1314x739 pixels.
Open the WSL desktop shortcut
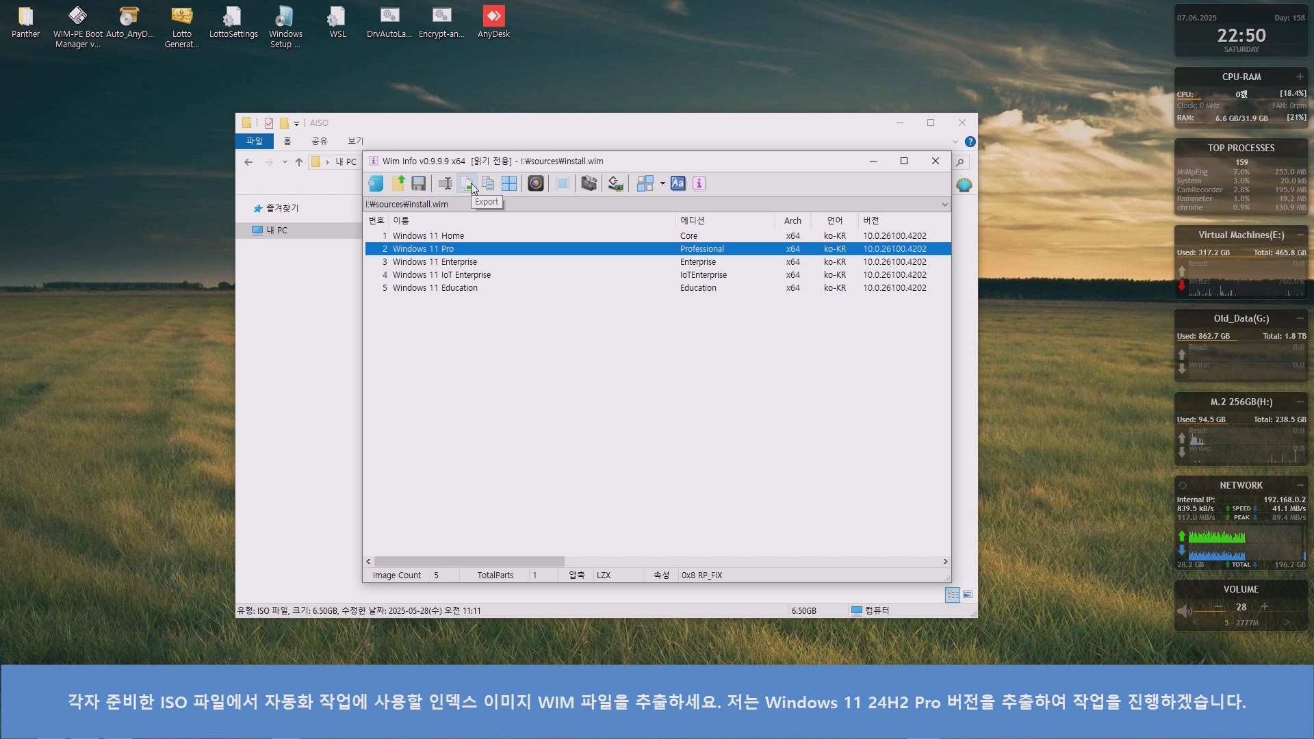[x=337, y=22]
